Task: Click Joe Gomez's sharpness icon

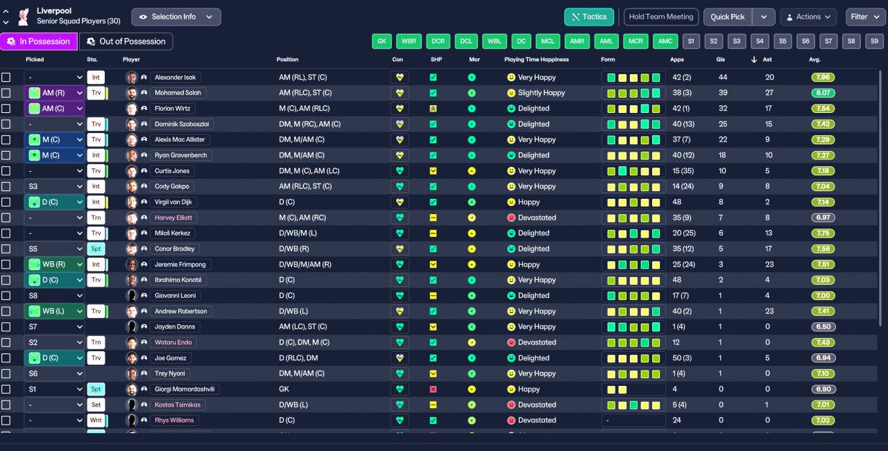Action: coord(433,358)
